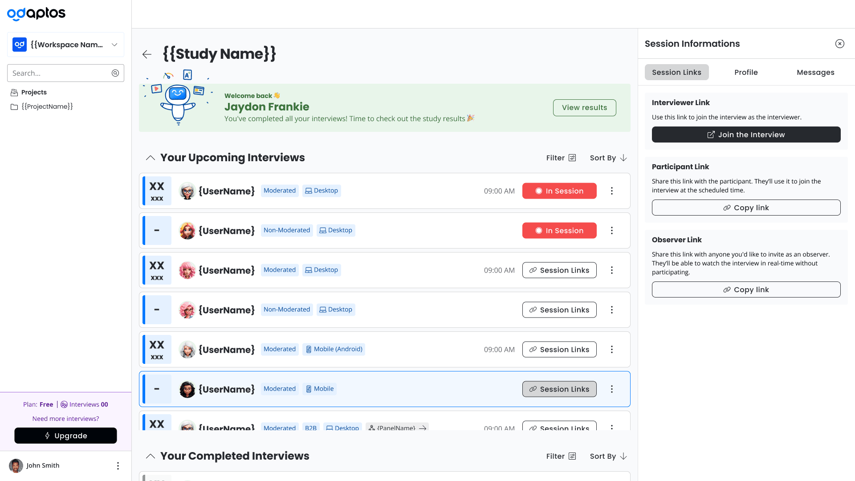Collapse Your Completed Interviews section
The width and height of the screenshot is (855, 481).
pyautogui.click(x=151, y=456)
